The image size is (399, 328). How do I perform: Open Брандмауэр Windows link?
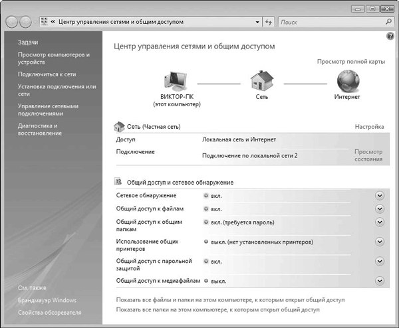click(x=47, y=301)
